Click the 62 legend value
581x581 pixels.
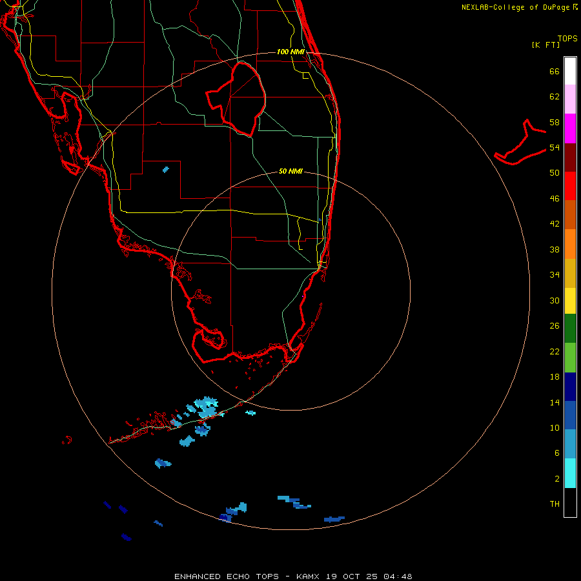tap(555, 97)
